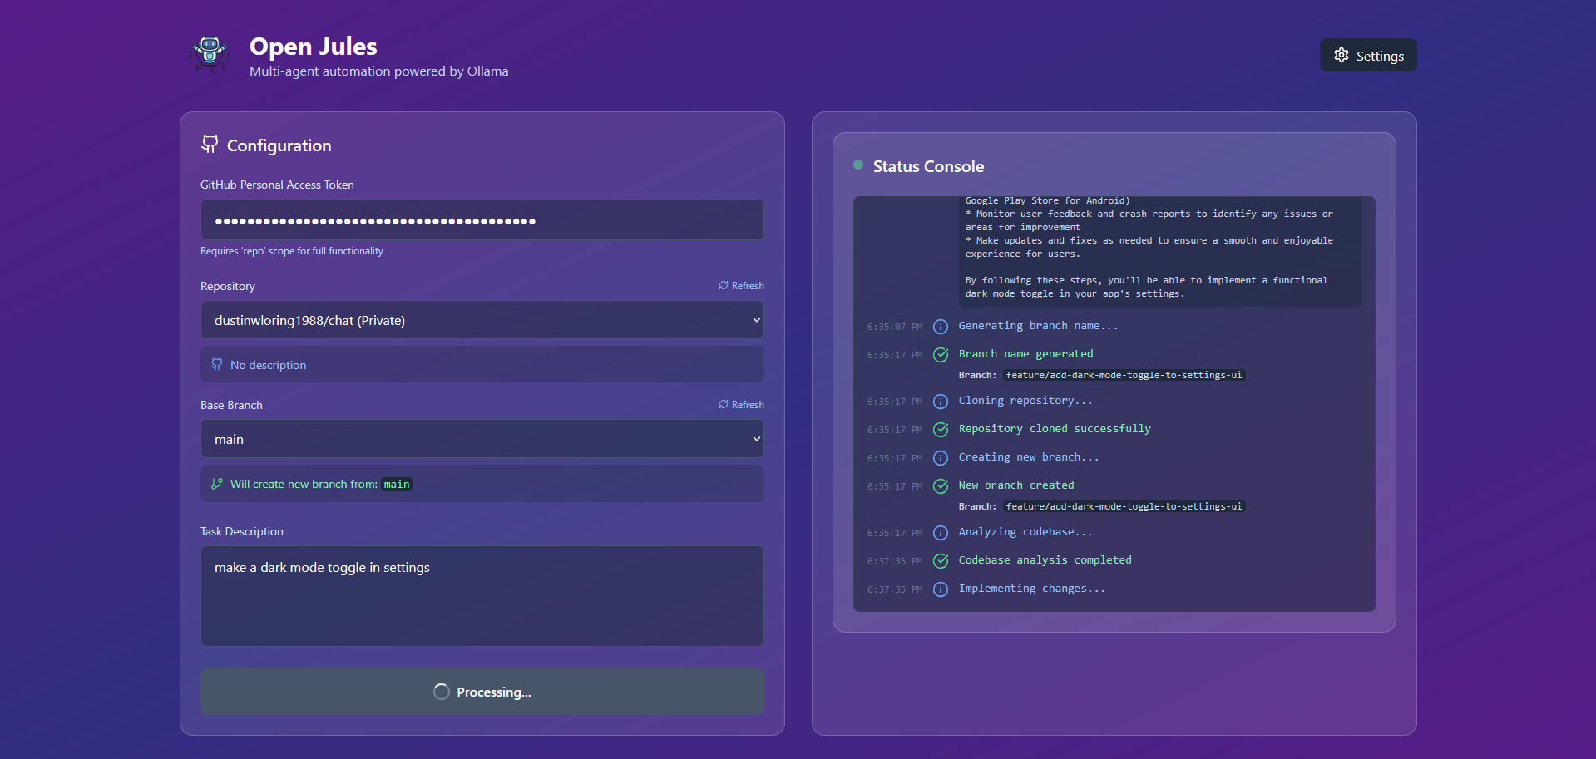Click the 6:37:35 PM timestamp beside Implementing changes
This screenshot has height=759, width=1596.
pyautogui.click(x=895, y=589)
